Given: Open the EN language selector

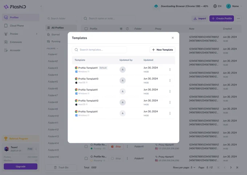Looking at the screenshot, I should pos(217,6).
